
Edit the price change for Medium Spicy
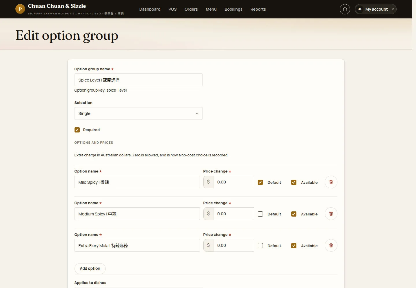[x=233, y=214]
